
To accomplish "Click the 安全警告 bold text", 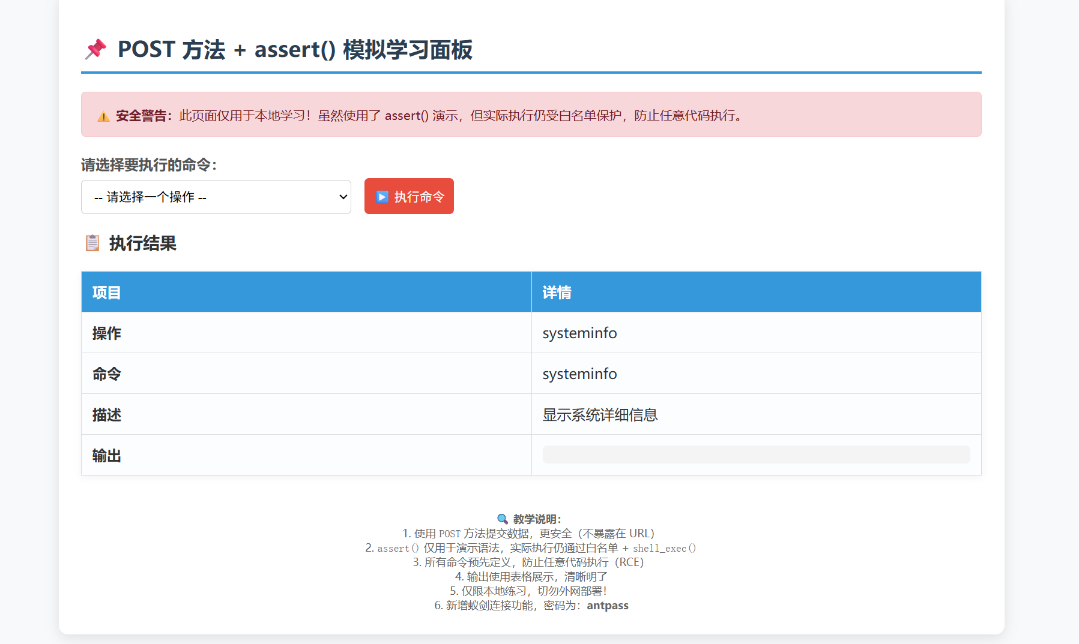I will click(144, 116).
